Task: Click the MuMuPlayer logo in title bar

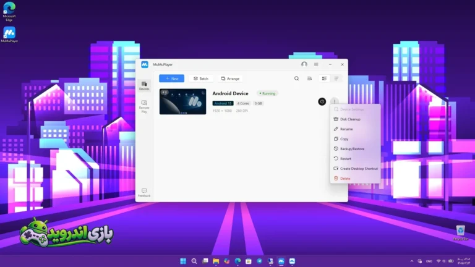Action: click(145, 64)
